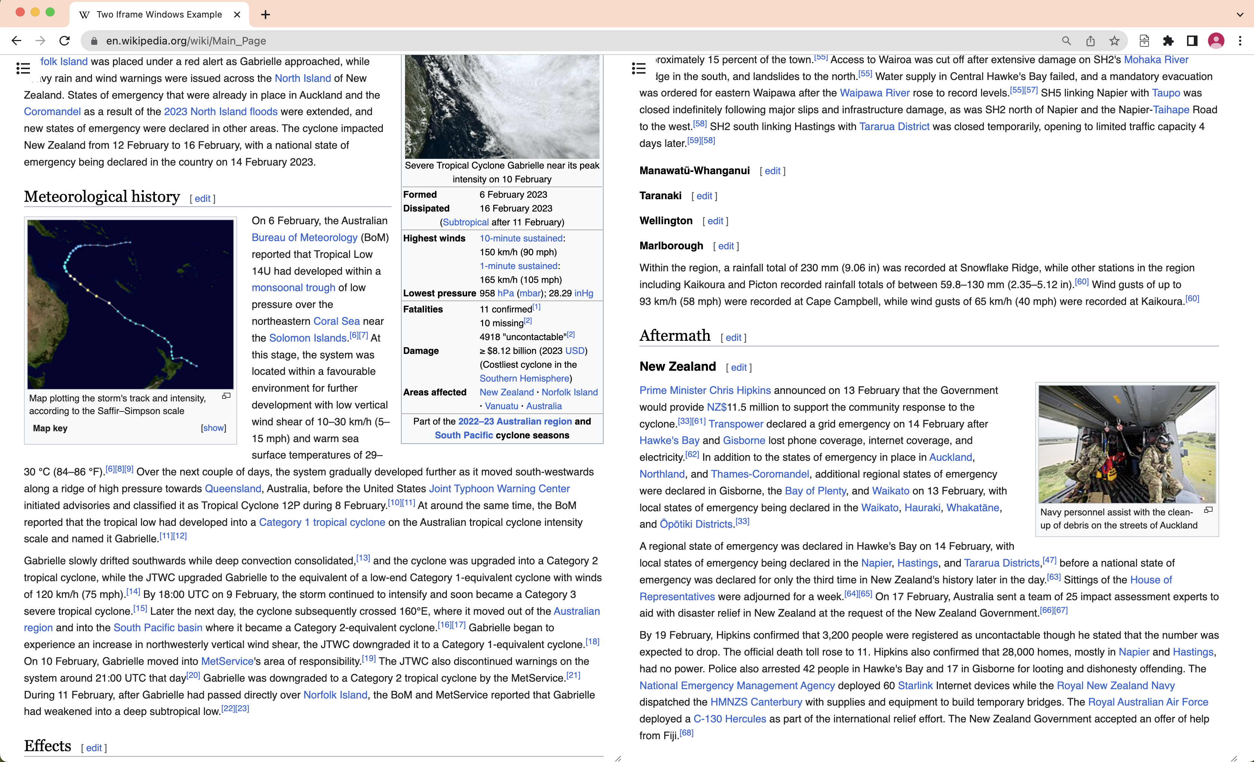Toggle the browser side panel
The image size is (1254, 762).
click(1192, 41)
